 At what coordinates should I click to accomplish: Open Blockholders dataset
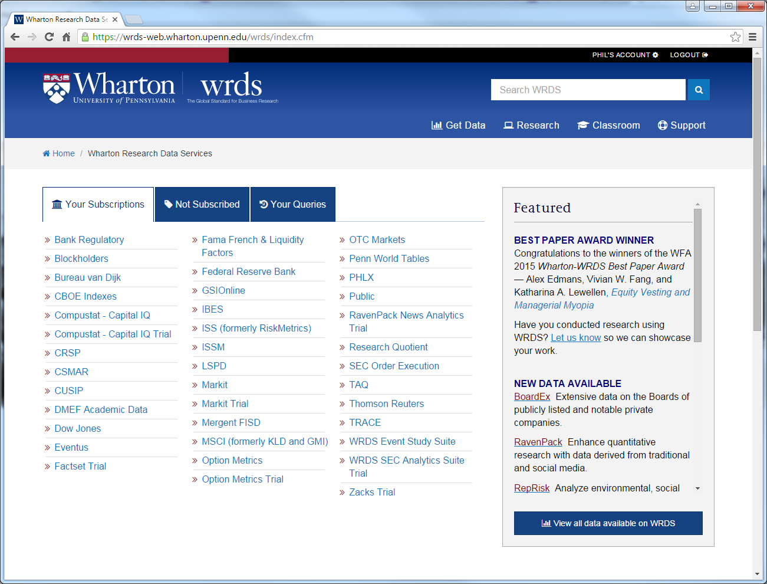(x=81, y=258)
